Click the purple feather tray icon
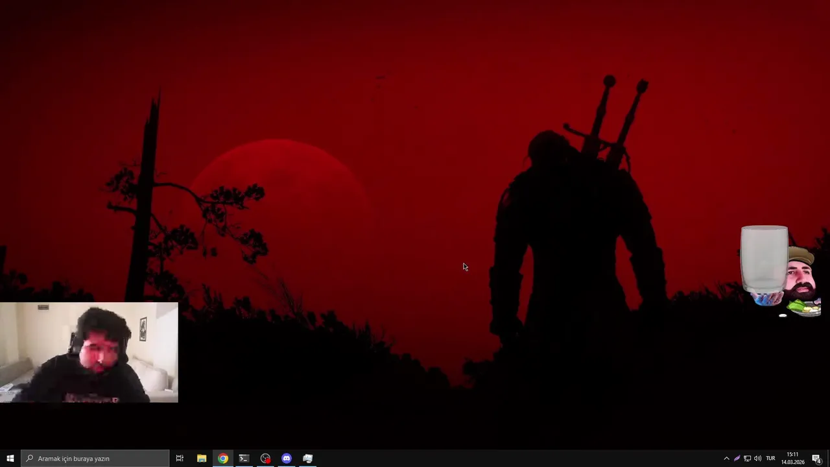The image size is (830, 467). (737, 459)
